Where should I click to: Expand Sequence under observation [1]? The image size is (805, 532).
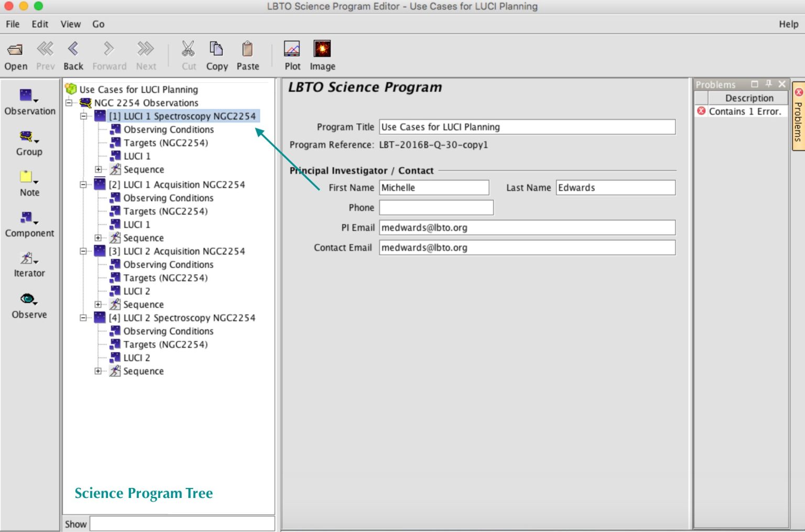tap(98, 169)
